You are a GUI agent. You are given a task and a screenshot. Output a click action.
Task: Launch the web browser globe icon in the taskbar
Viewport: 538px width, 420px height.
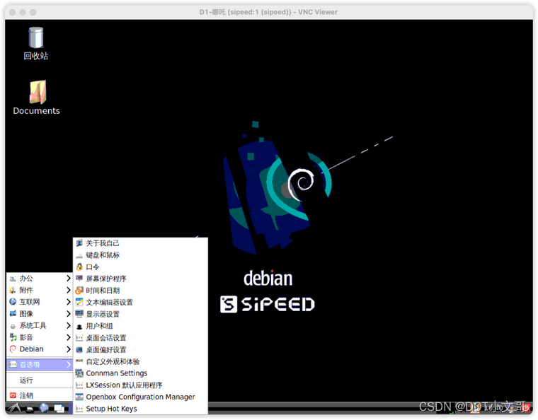click(x=44, y=408)
